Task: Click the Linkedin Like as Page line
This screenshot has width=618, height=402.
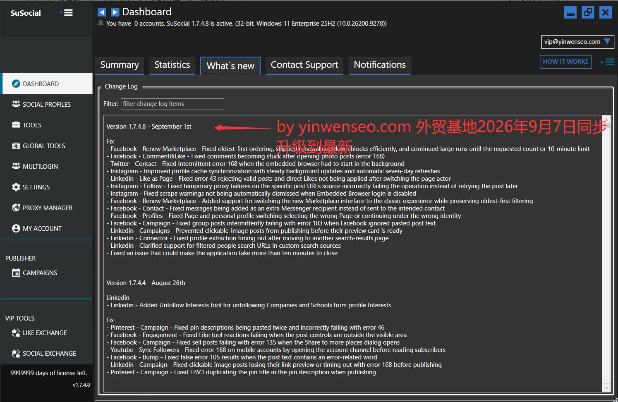Action: pos(279,179)
